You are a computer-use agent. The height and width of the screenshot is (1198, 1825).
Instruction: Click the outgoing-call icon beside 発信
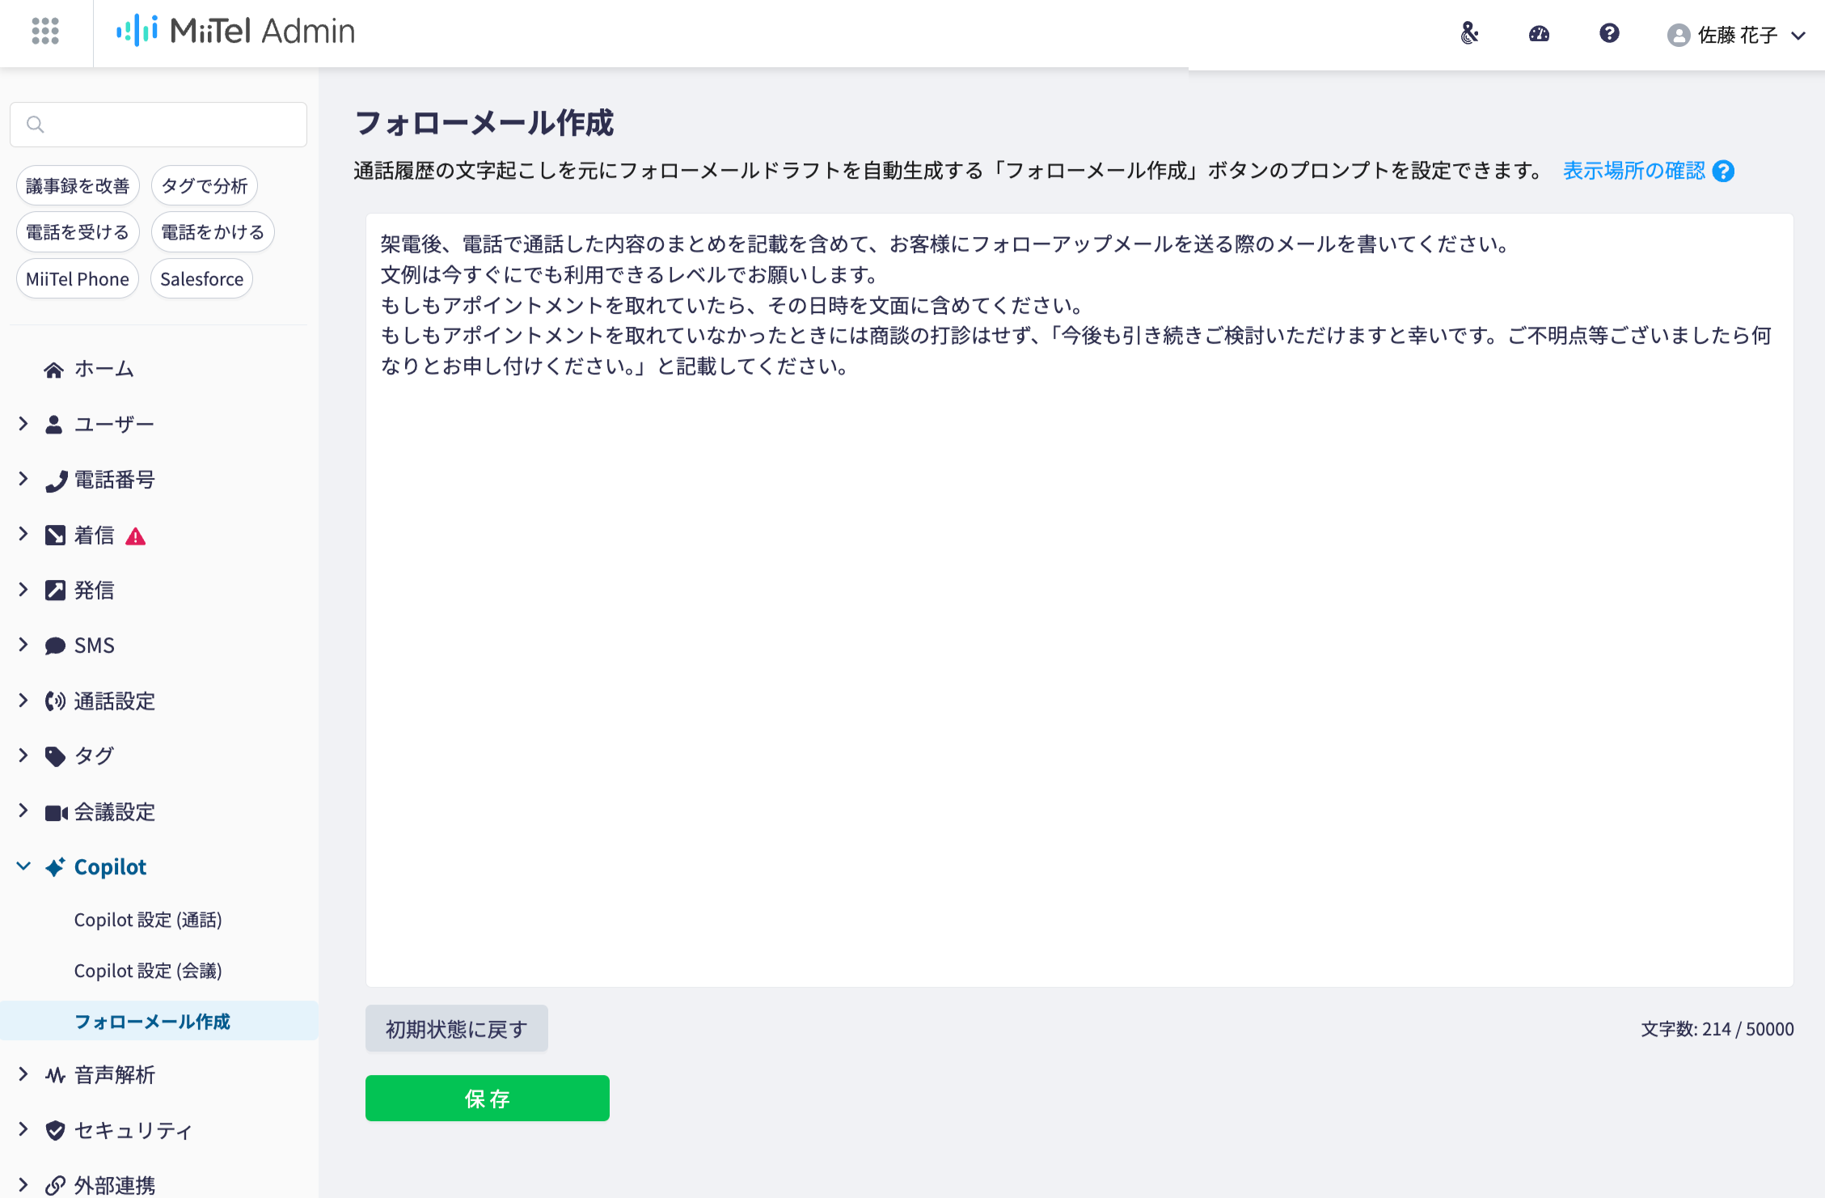55,591
